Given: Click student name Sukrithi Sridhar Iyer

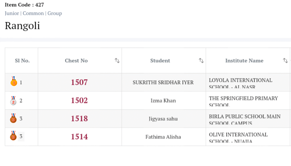Looking at the screenshot, I should (163, 83).
